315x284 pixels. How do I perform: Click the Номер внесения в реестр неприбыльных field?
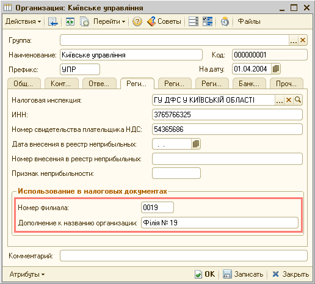pos(227,159)
